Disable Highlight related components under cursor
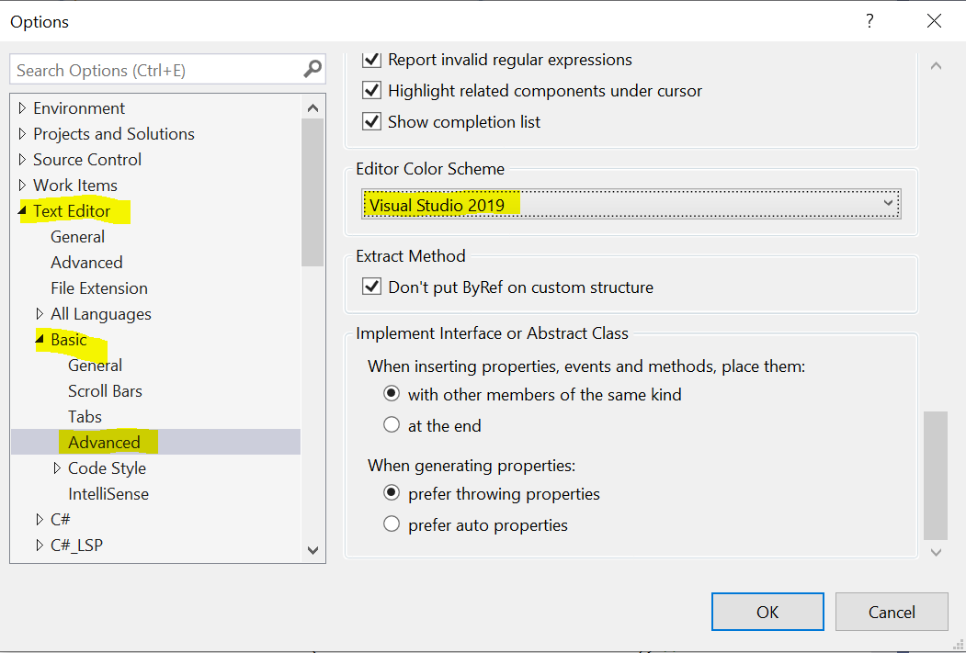The image size is (966, 653). click(372, 90)
